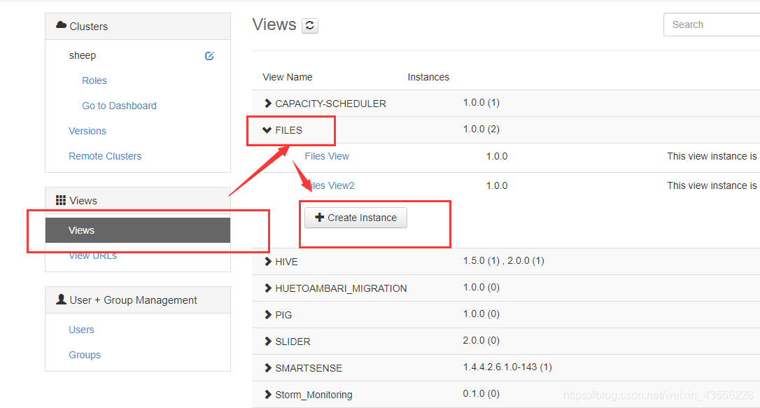
Task: Open the Files View instance
Action: [x=327, y=156]
